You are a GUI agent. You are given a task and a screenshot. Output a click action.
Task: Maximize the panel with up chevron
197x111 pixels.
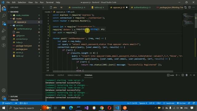191,75
